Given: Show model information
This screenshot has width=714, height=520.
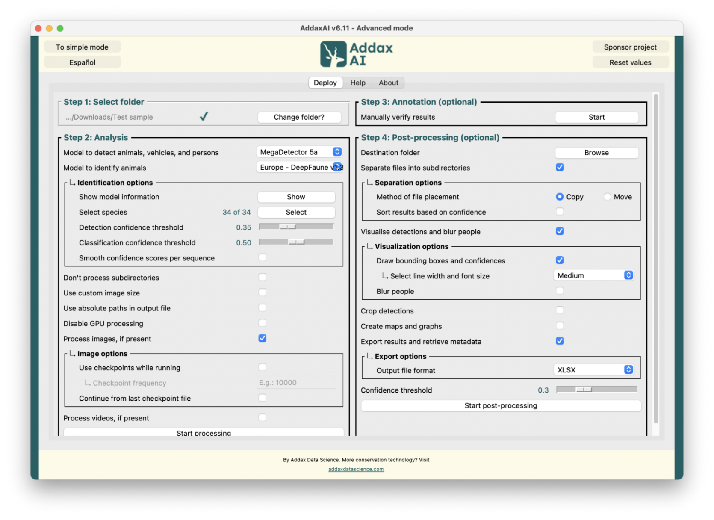Looking at the screenshot, I should pos(296,197).
